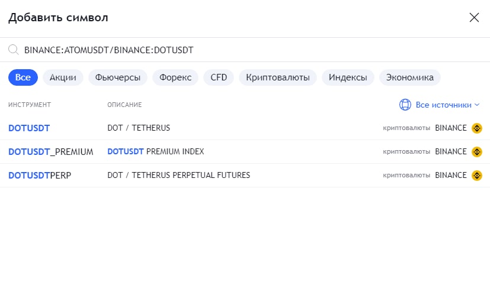Click BINANCE exchange label in DOTUSDT_PREMIUM row
The height and width of the screenshot is (282, 490).
pos(451,151)
